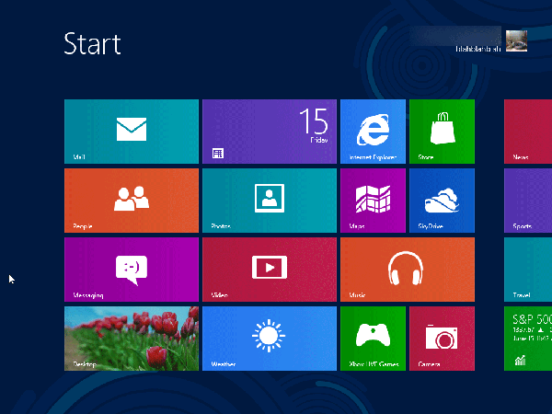The image size is (552, 414).
Task: Open the Music tile
Action: [408, 270]
